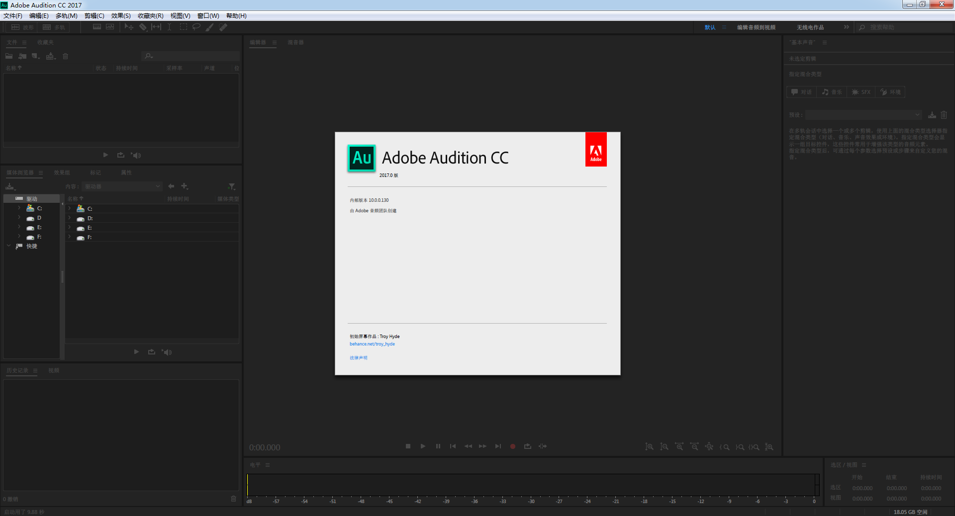This screenshot has width=955, height=516.
Task: Select the Razor tool in the toolbar
Action: [x=143, y=27]
